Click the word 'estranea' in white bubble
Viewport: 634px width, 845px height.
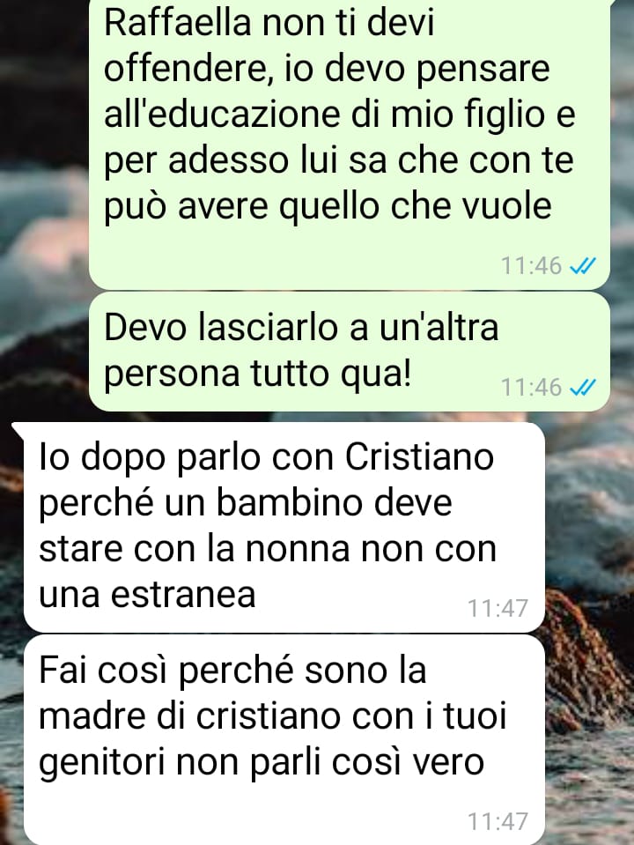click(182, 595)
